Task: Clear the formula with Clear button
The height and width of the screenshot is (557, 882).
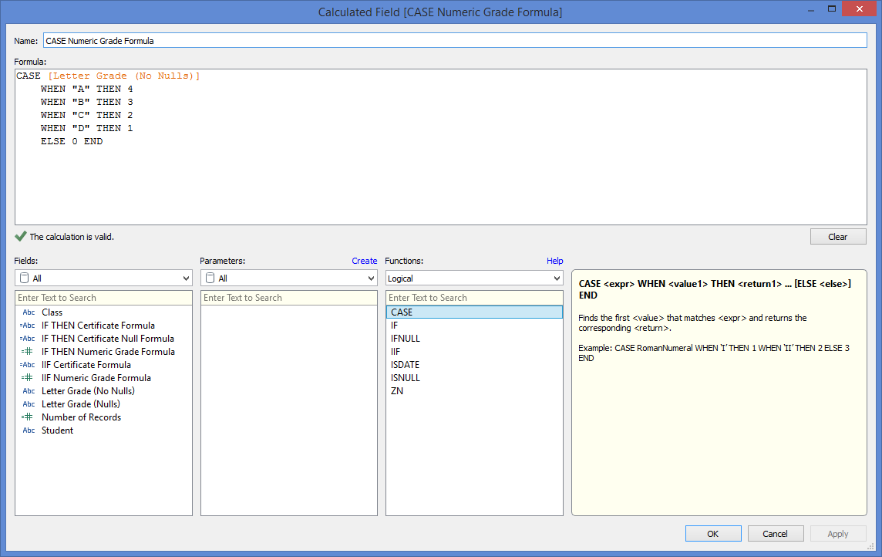Action: 837,237
